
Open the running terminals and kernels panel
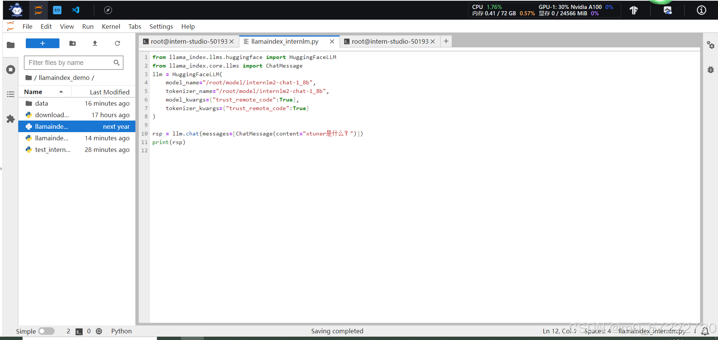(10, 69)
